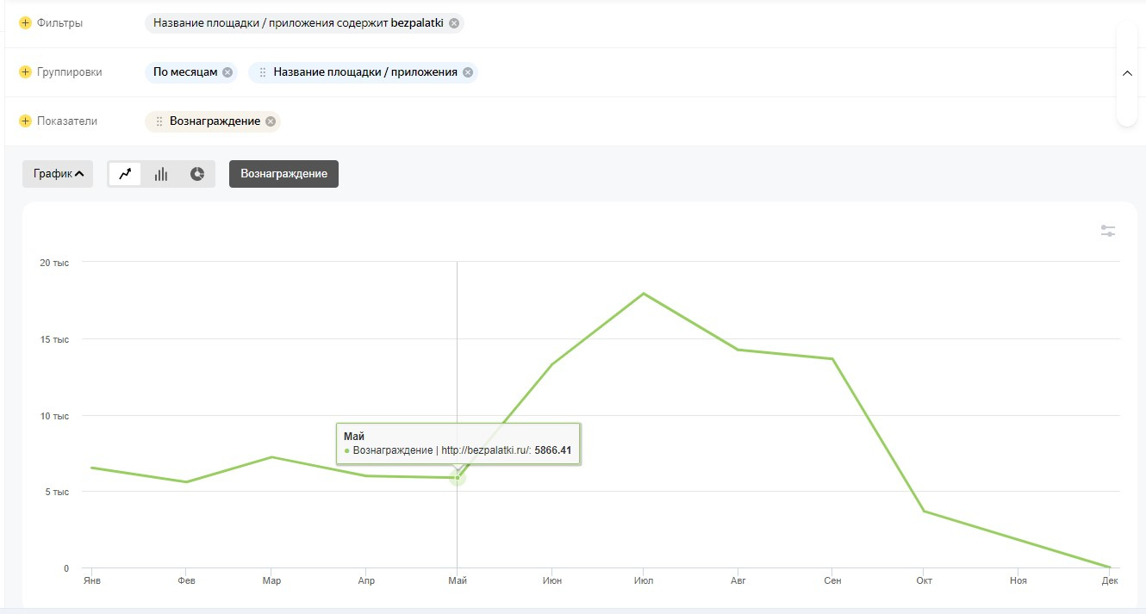Grab the drag handle of the Вознаграждение chip
The width and height of the screenshot is (1146, 614).
click(159, 121)
